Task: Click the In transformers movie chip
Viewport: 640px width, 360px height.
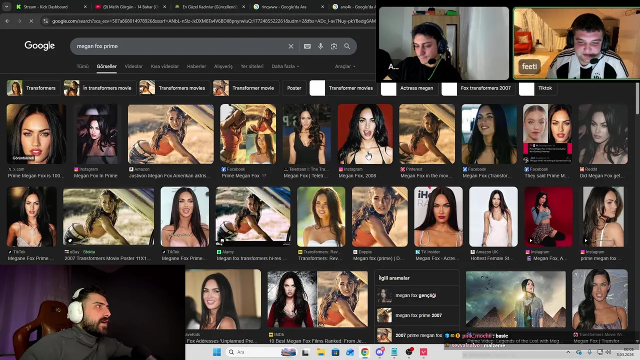Action: coord(100,88)
